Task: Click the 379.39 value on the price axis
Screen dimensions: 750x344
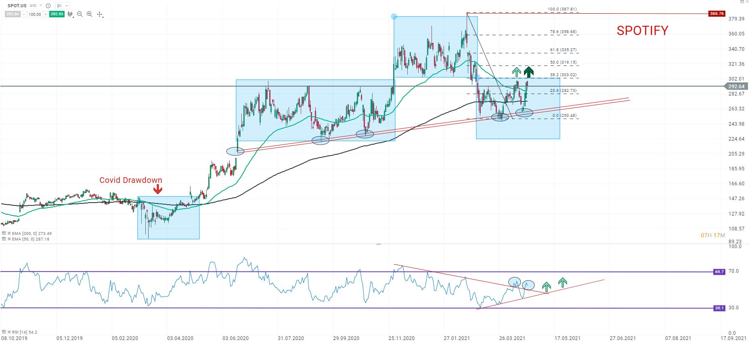Action: tap(736, 19)
